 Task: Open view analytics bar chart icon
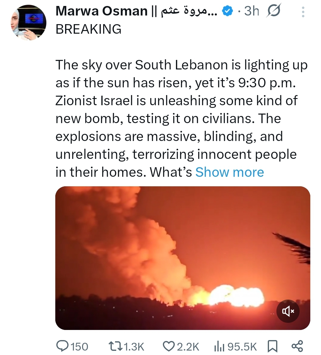pyautogui.click(x=219, y=346)
